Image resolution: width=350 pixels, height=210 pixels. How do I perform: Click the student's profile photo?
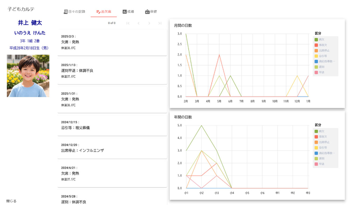(x=28, y=76)
